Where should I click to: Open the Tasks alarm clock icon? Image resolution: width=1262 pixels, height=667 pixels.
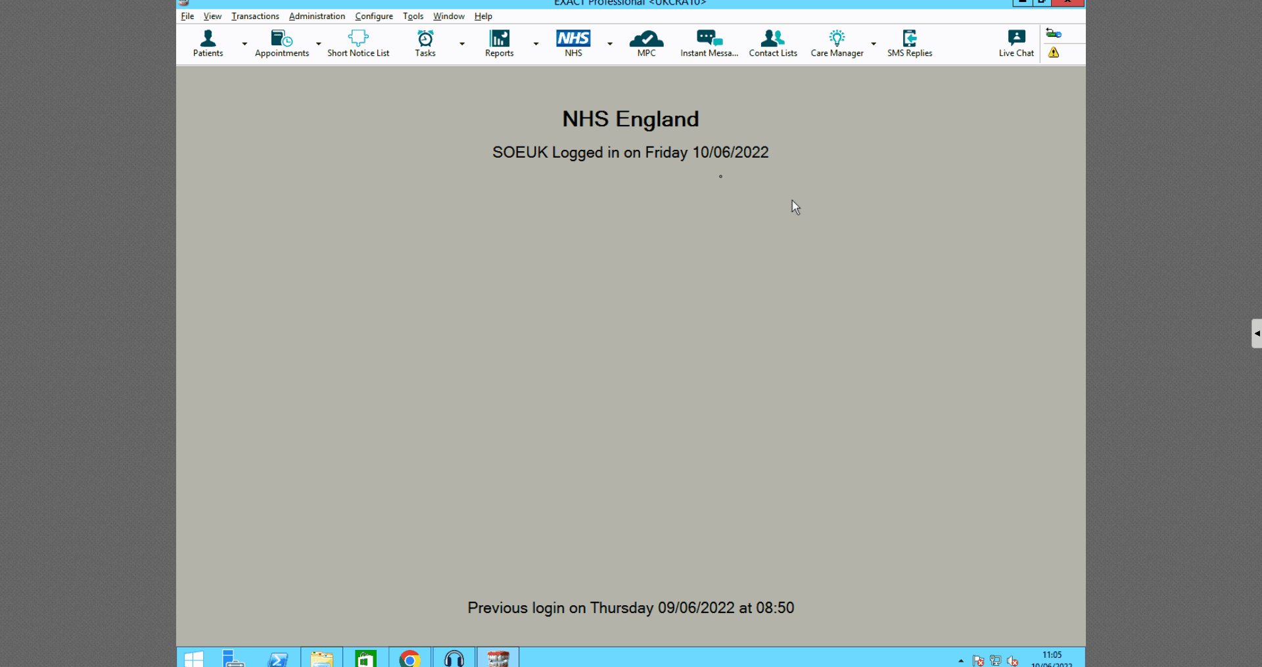425,43
